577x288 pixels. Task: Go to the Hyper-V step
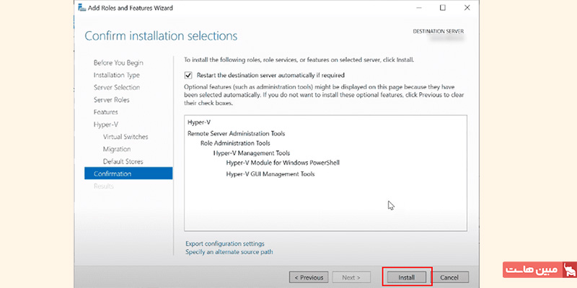coord(106,125)
